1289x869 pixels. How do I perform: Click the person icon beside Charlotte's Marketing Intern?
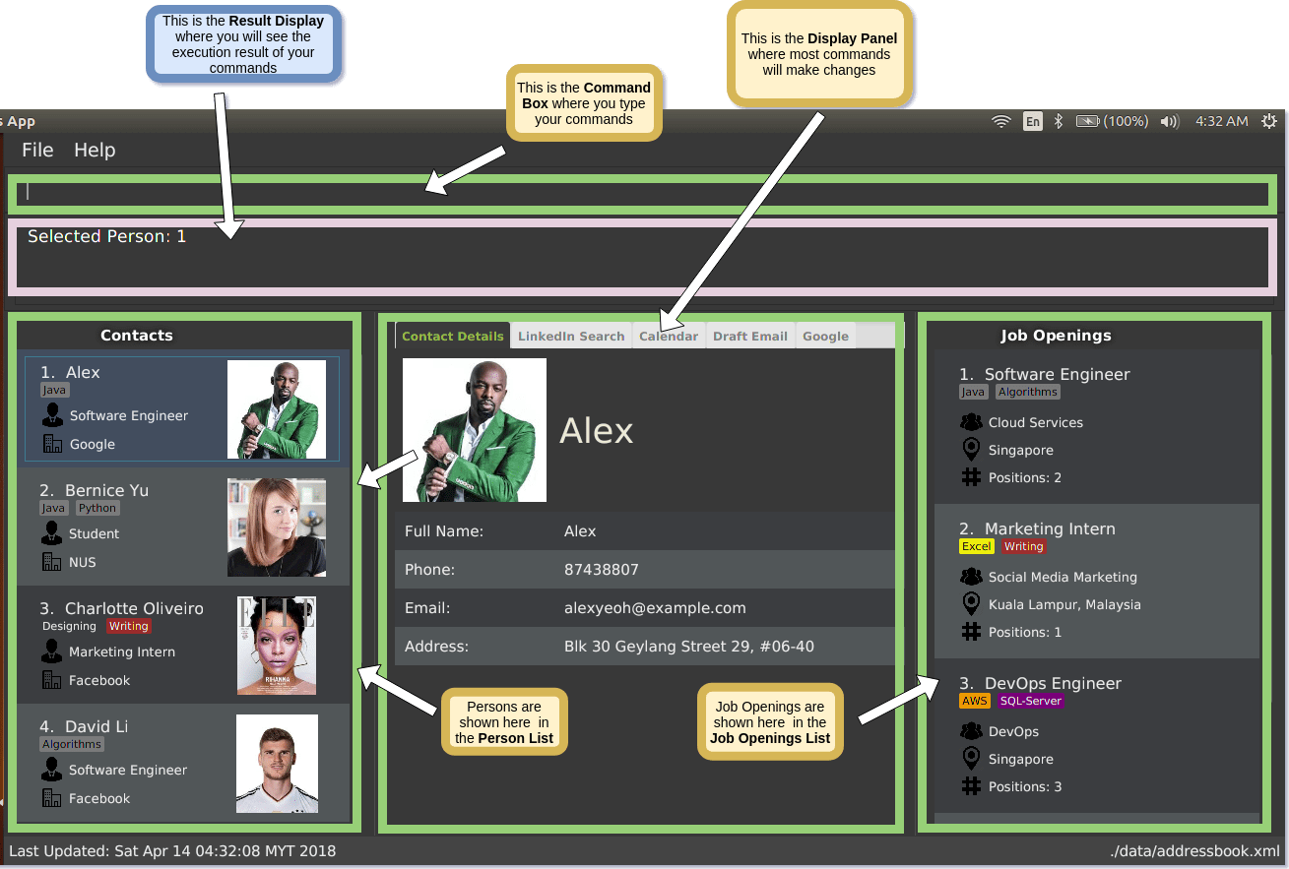(52, 652)
